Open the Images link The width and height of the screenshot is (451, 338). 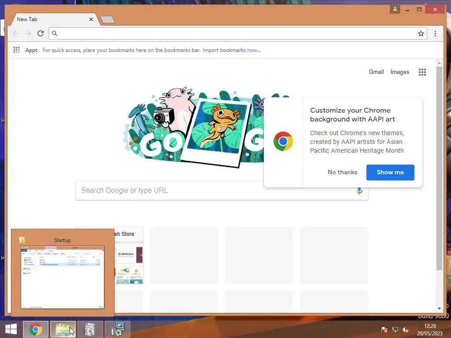(399, 72)
